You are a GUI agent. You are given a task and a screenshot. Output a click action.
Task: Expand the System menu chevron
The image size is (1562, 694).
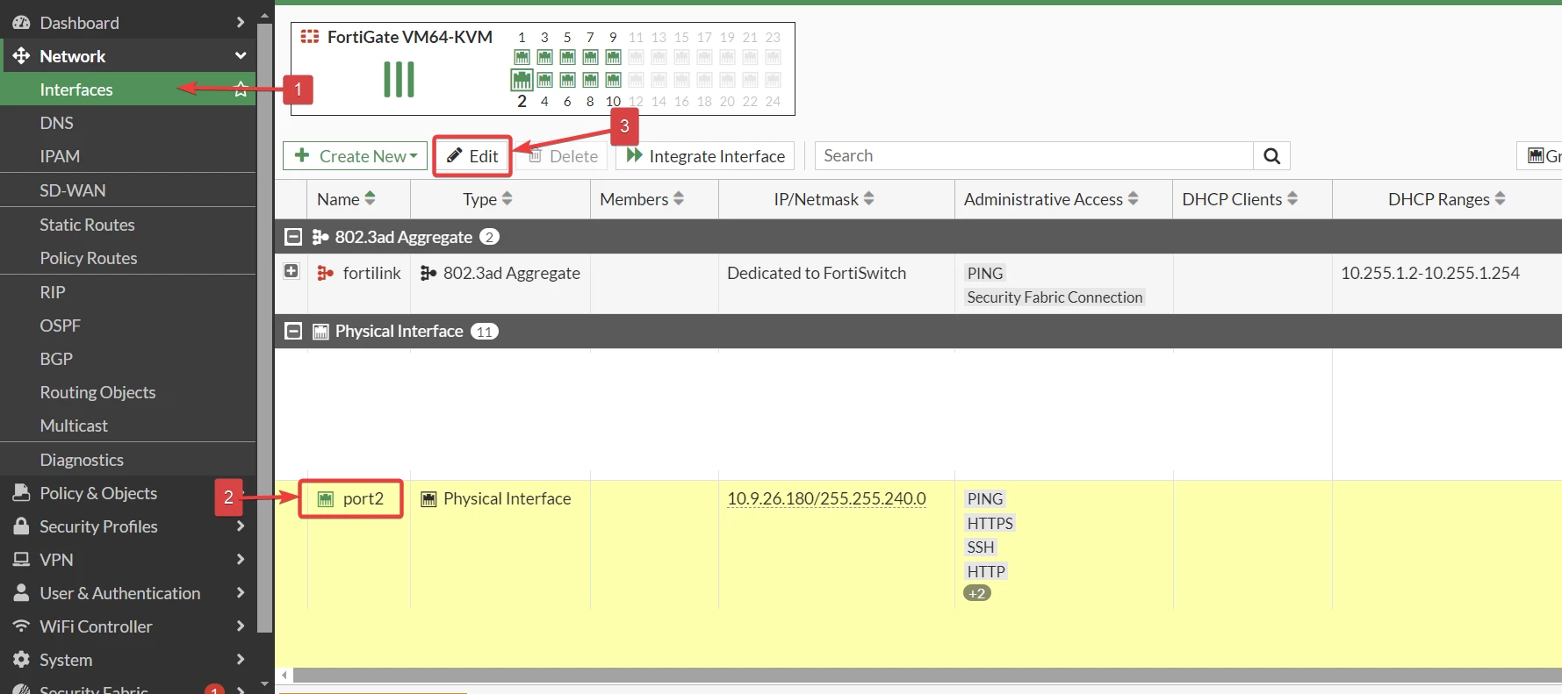[241, 660]
